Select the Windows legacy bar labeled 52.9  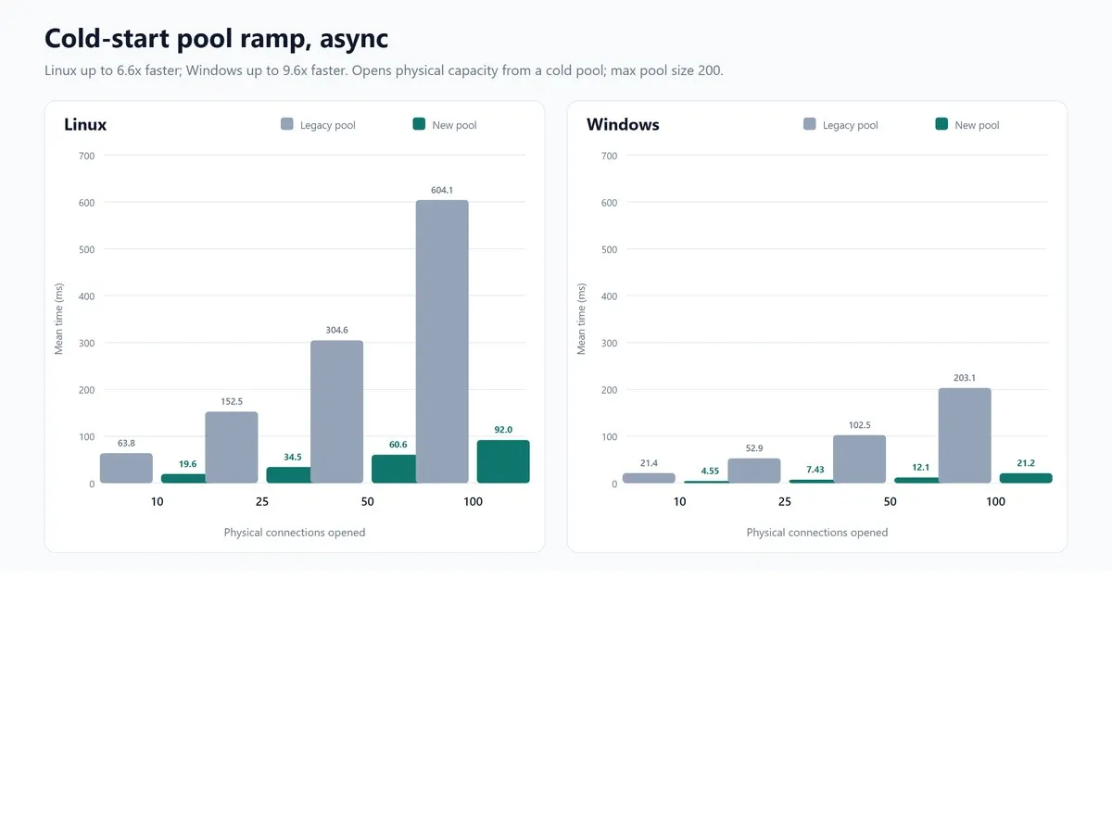pyautogui.click(x=754, y=471)
